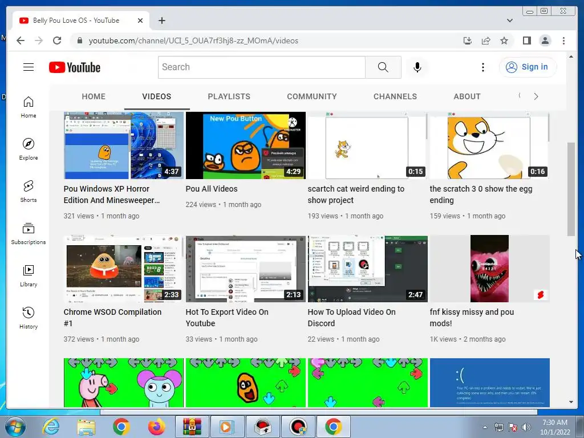Image resolution: width=584 pixels, height=438 pixels.
Task: Click the 2:47 Discord upload thumbnail
Action: (367, 269)
